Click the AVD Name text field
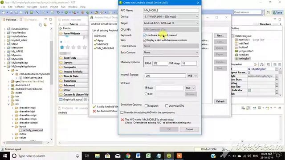The width and height of the screenshot is (285, 160). 171,10
